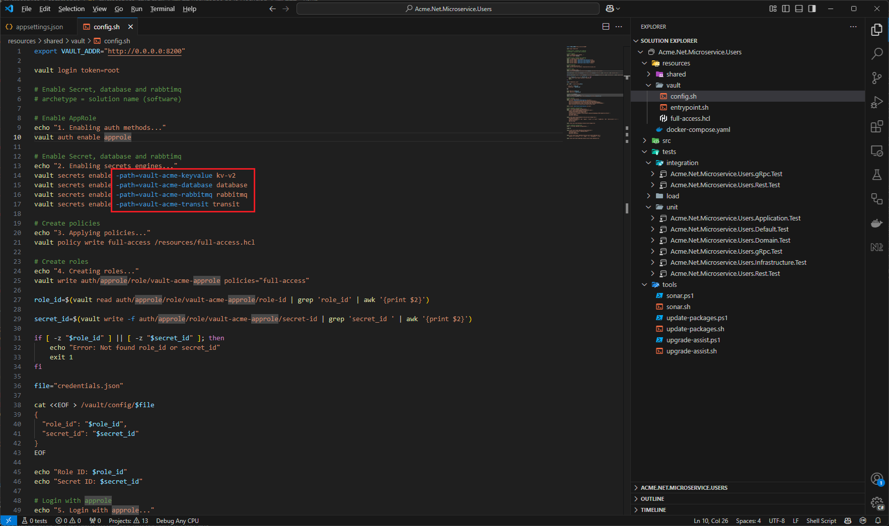
Task: Select Acme.Net.Microservice.Users.Domain.Test project
Action: (730, 240)
